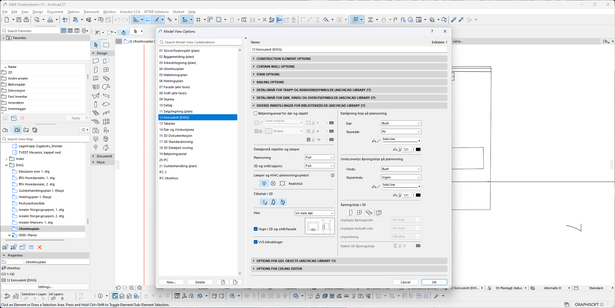Image resolution: width=615 pixels, height=308 pixels.
Task: Click the red delete view icon
Action: tap(40, 247)
